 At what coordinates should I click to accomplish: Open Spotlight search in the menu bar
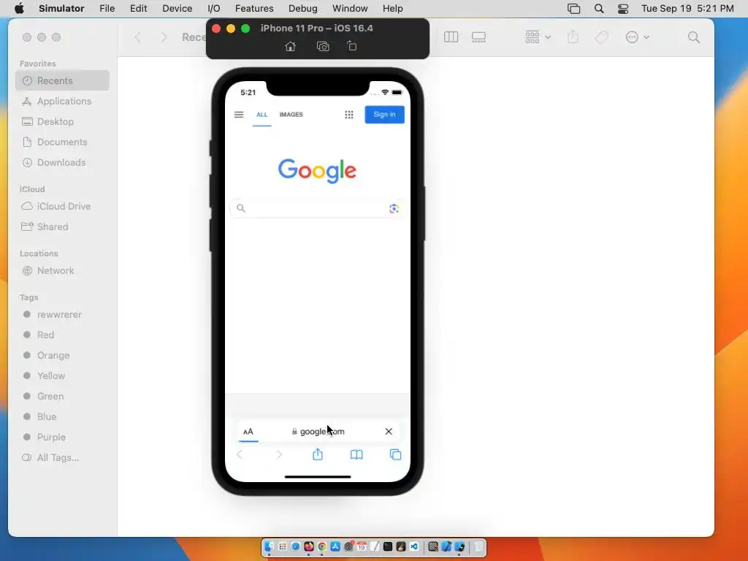point(599,9)
